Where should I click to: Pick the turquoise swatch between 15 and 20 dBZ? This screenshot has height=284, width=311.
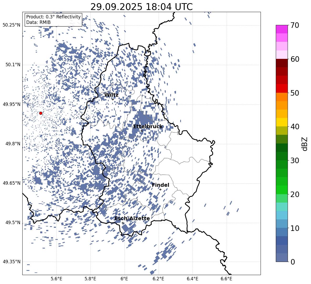pyautogui.click(x=282, y=207)
